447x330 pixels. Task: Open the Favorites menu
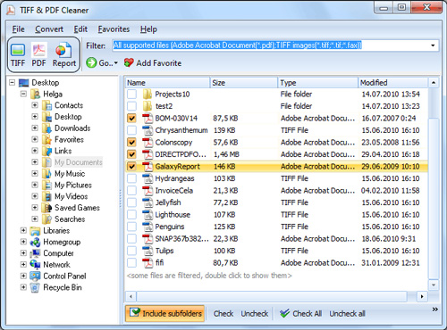tap(114, 29)
